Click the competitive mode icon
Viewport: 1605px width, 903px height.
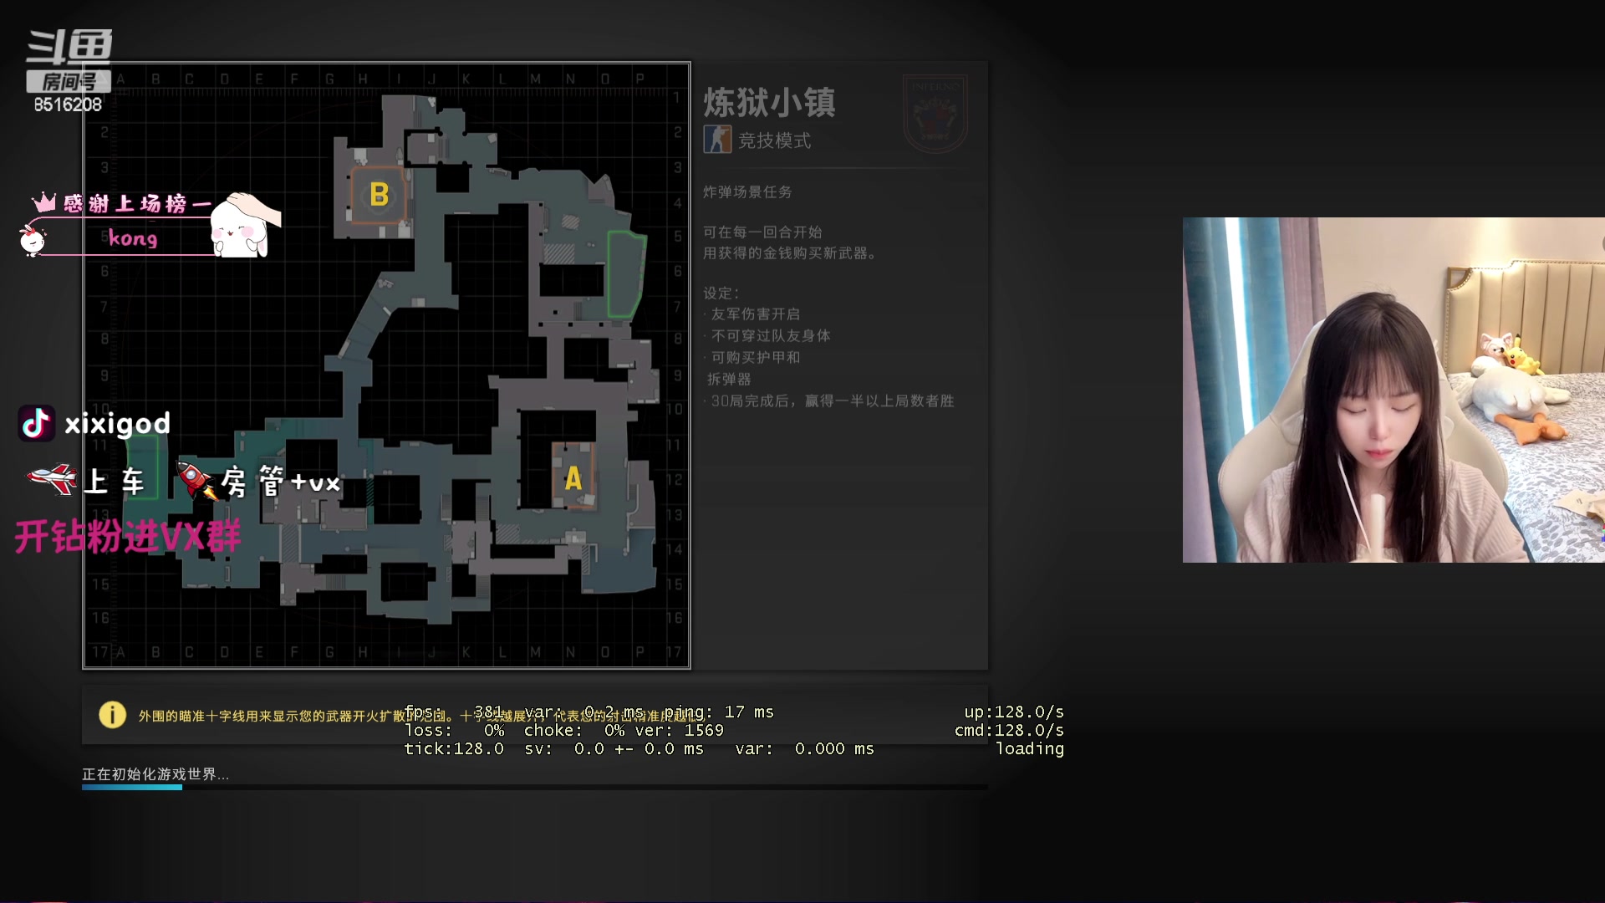[717, 140]
